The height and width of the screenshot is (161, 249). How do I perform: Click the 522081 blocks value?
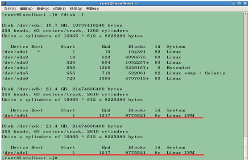(x=137, y=73)
